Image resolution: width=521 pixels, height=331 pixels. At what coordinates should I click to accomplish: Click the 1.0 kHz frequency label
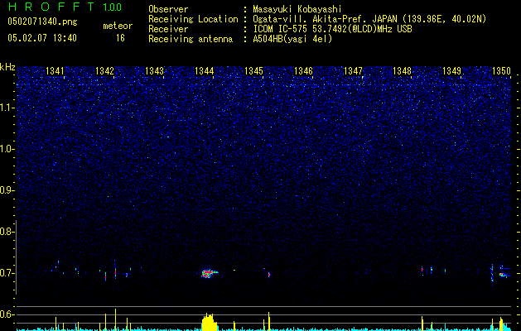[x=7, y=149]
